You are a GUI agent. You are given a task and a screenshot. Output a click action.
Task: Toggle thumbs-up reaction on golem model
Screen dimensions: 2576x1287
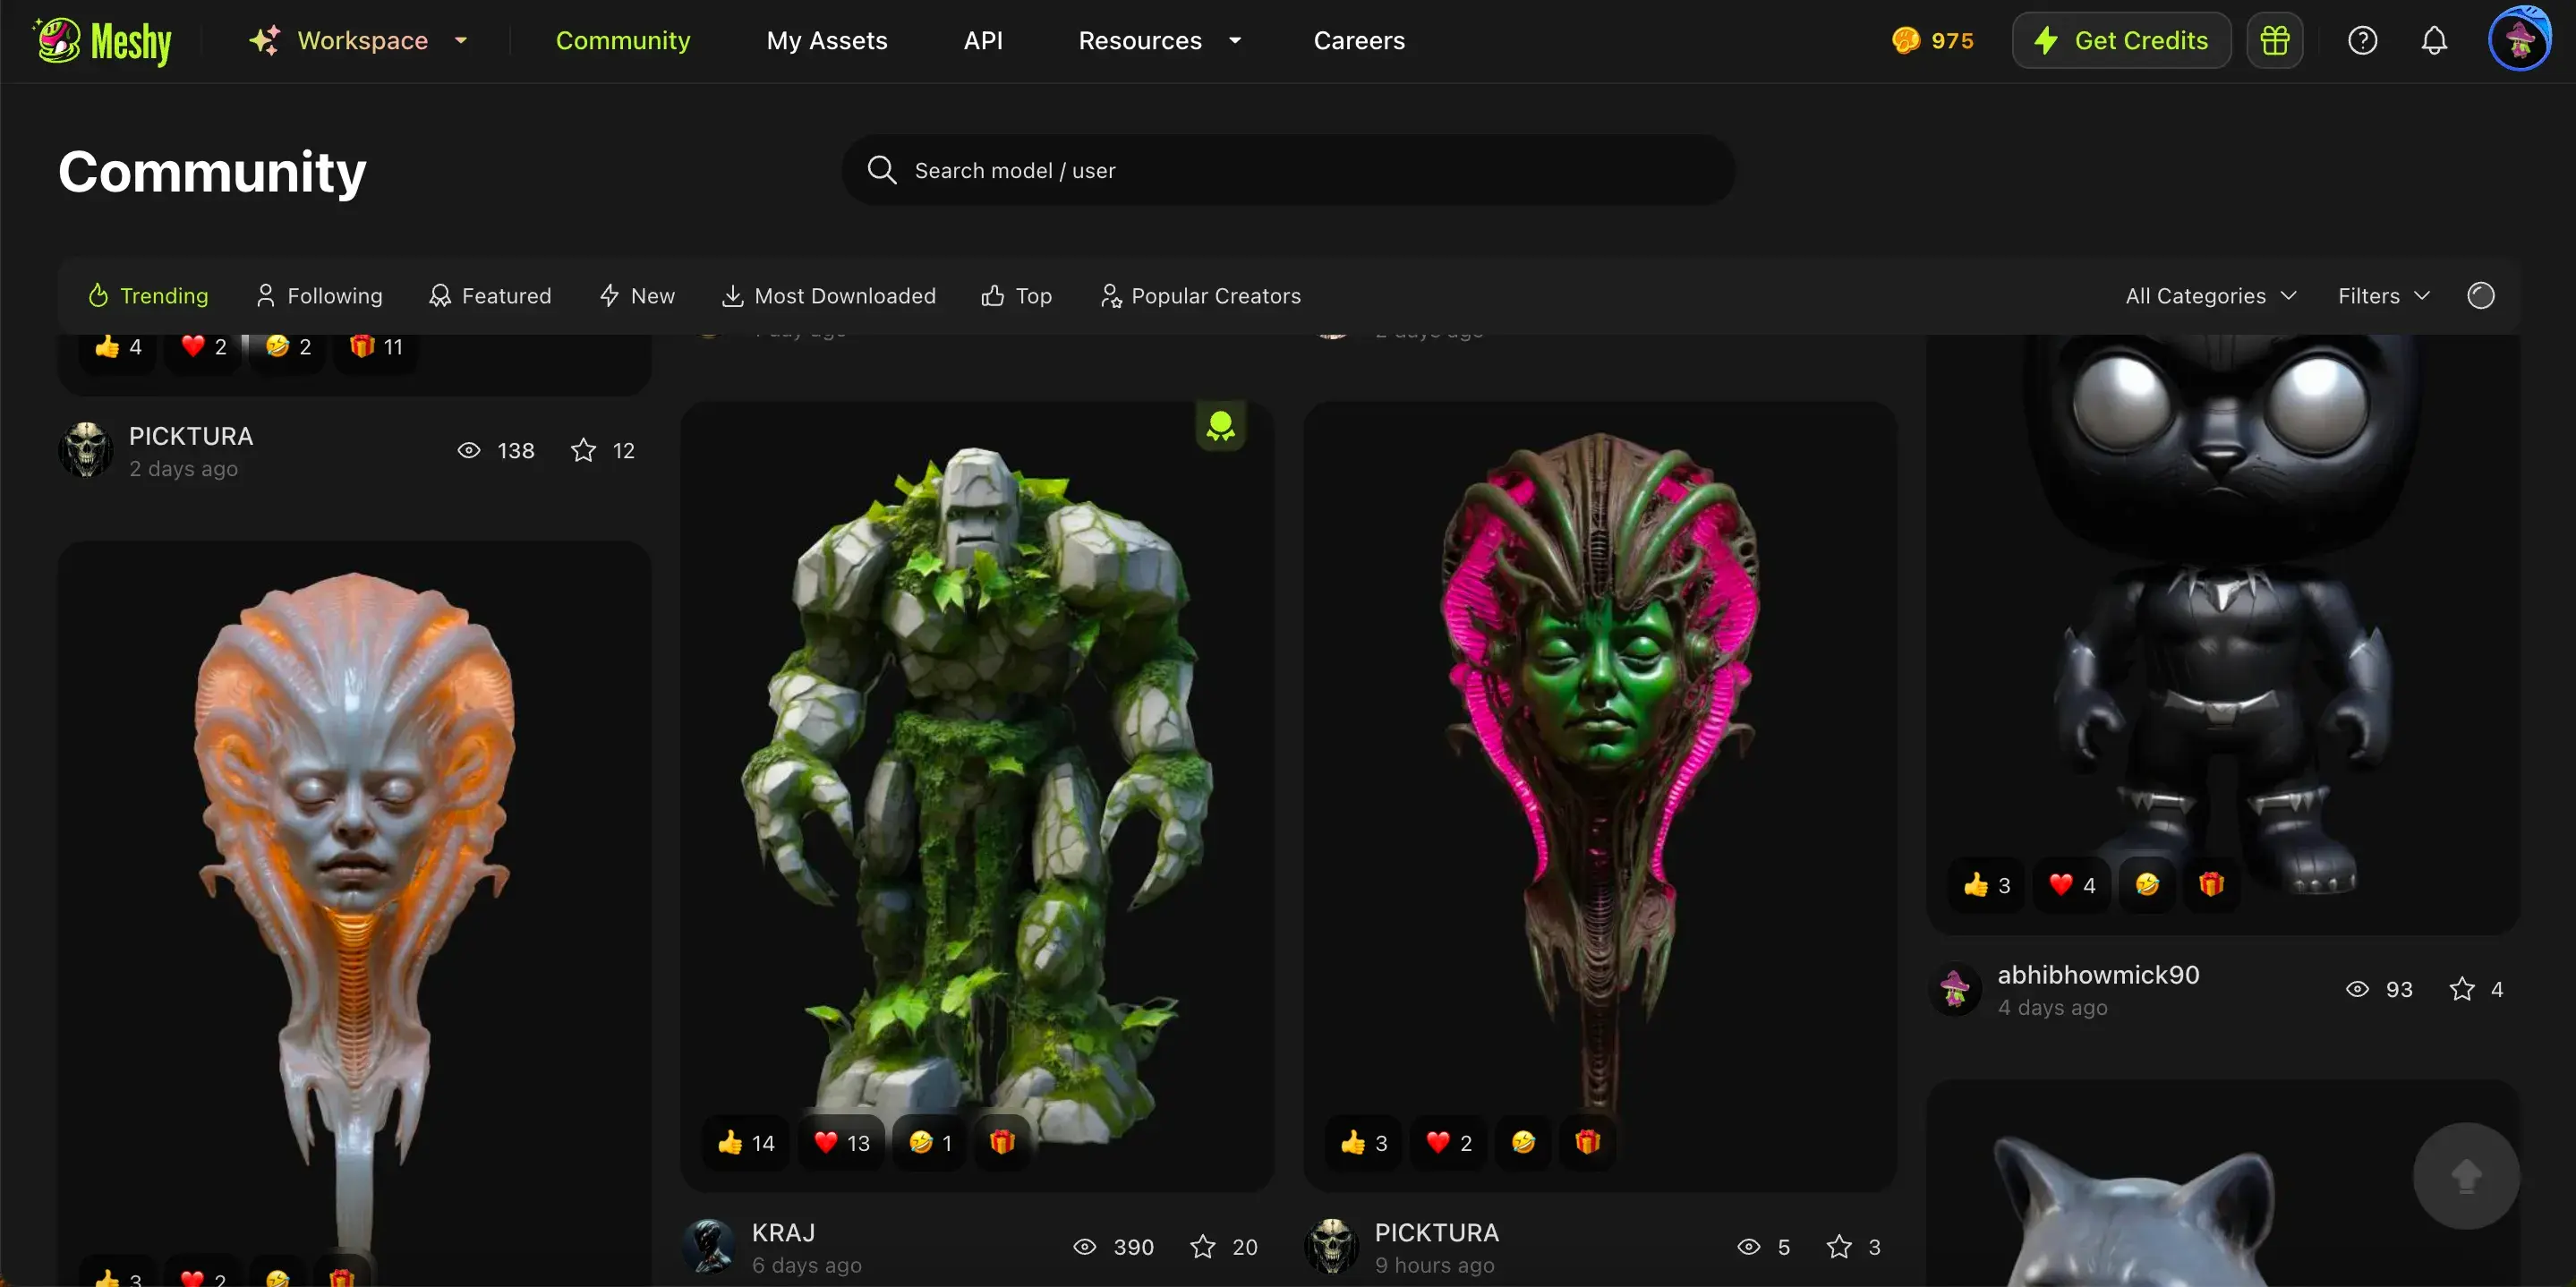pyautogui.click(x=746, y=1142)
